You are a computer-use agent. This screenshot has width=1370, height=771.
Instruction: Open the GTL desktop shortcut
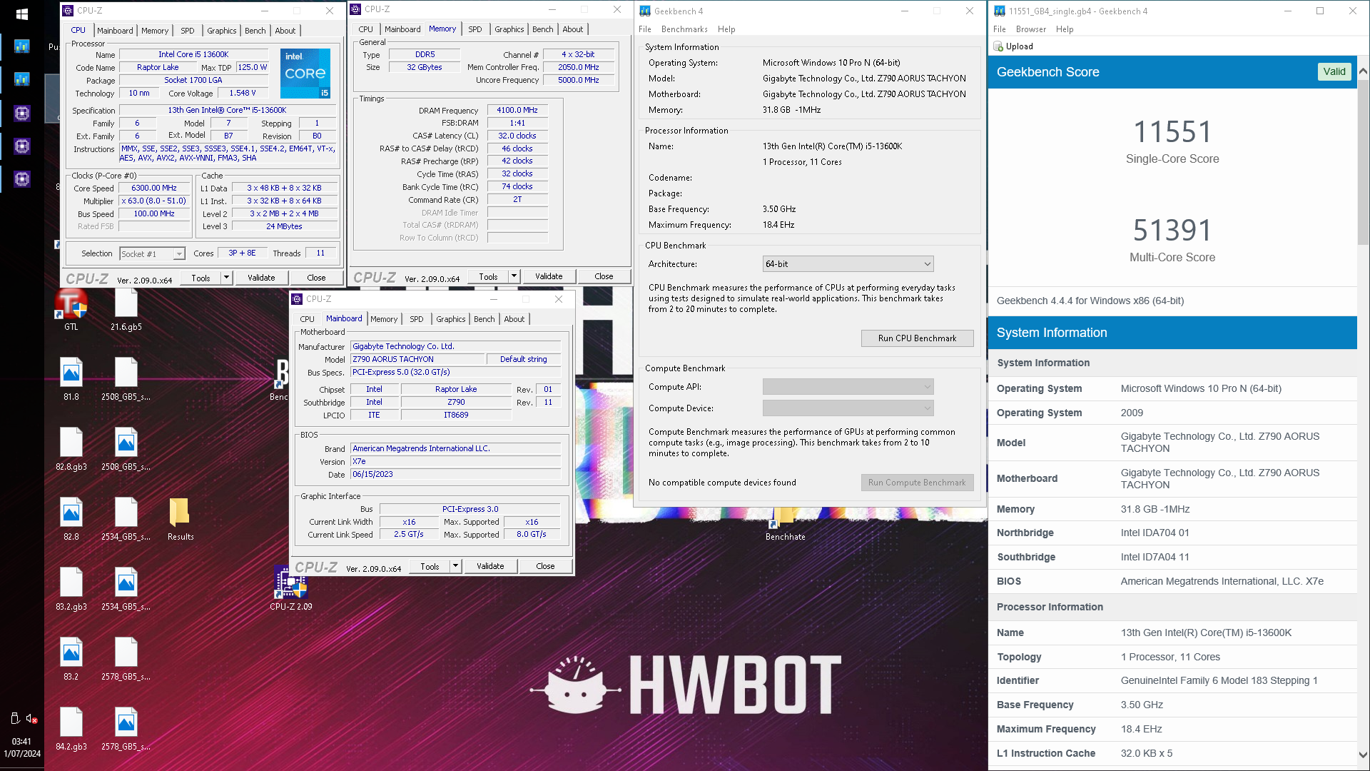click(x=71, y=306)
